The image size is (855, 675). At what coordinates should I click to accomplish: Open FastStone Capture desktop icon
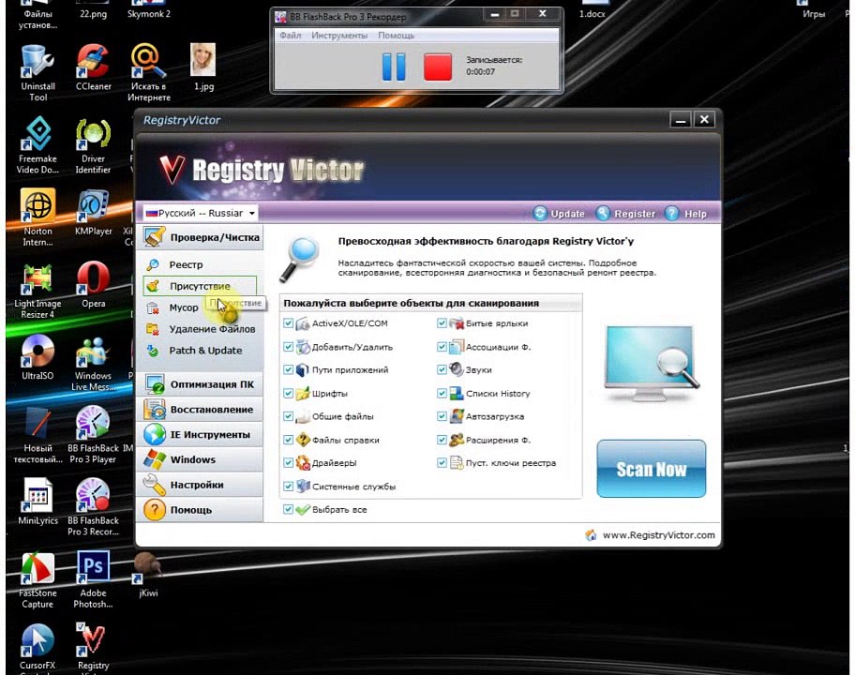(37, 579)
